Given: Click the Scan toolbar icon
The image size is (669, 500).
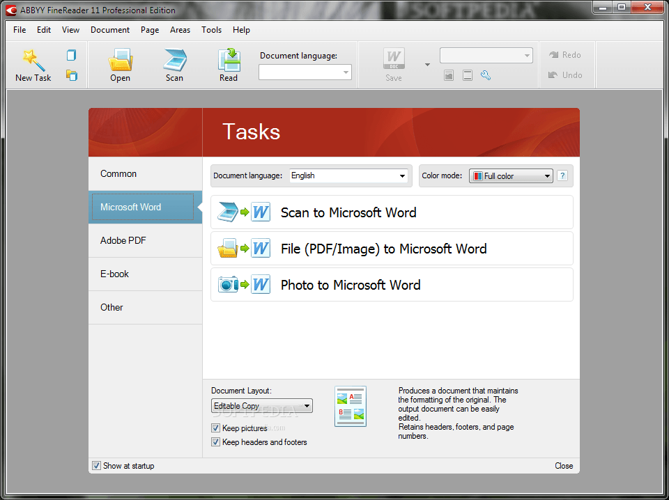Looking at the screenshot, I should [174, 61].
